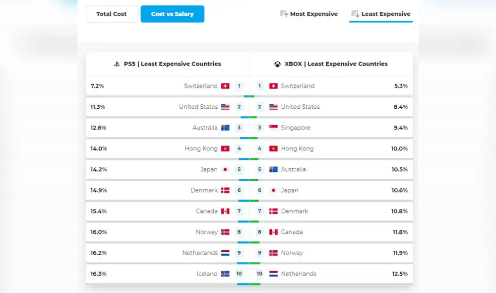This screenshot has height=293, width=496.
Task: Click the Japan flag in PS5 list
Action: pyautogui.click(x=225, y=169)
